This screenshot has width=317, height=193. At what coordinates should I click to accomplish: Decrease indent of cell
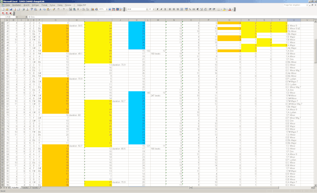210,9
